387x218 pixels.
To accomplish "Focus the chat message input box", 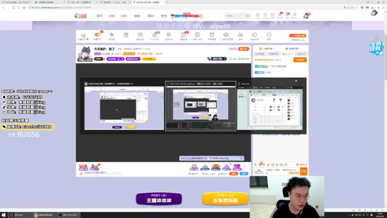I will [283, 171].
